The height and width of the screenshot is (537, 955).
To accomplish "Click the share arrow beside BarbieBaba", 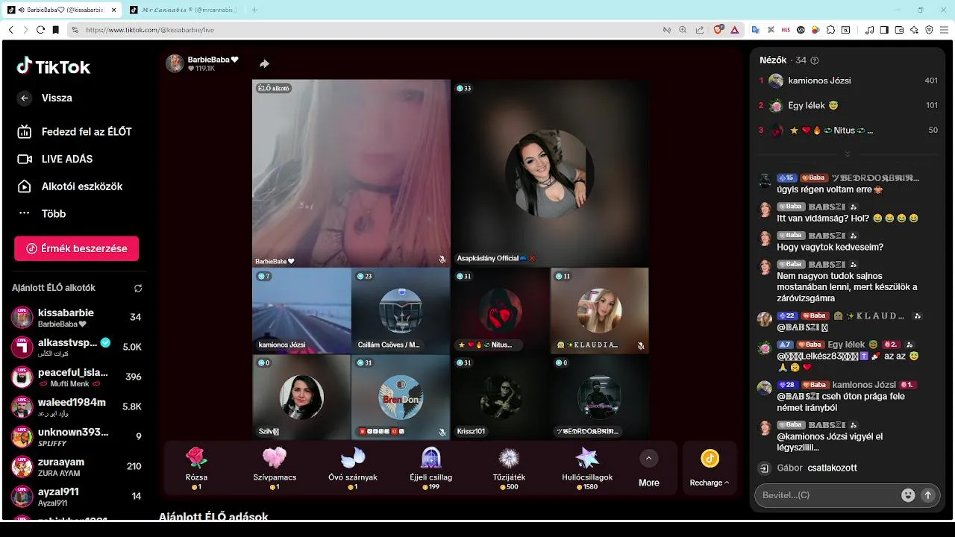I will pyautogui.click(x=264, y=63).
